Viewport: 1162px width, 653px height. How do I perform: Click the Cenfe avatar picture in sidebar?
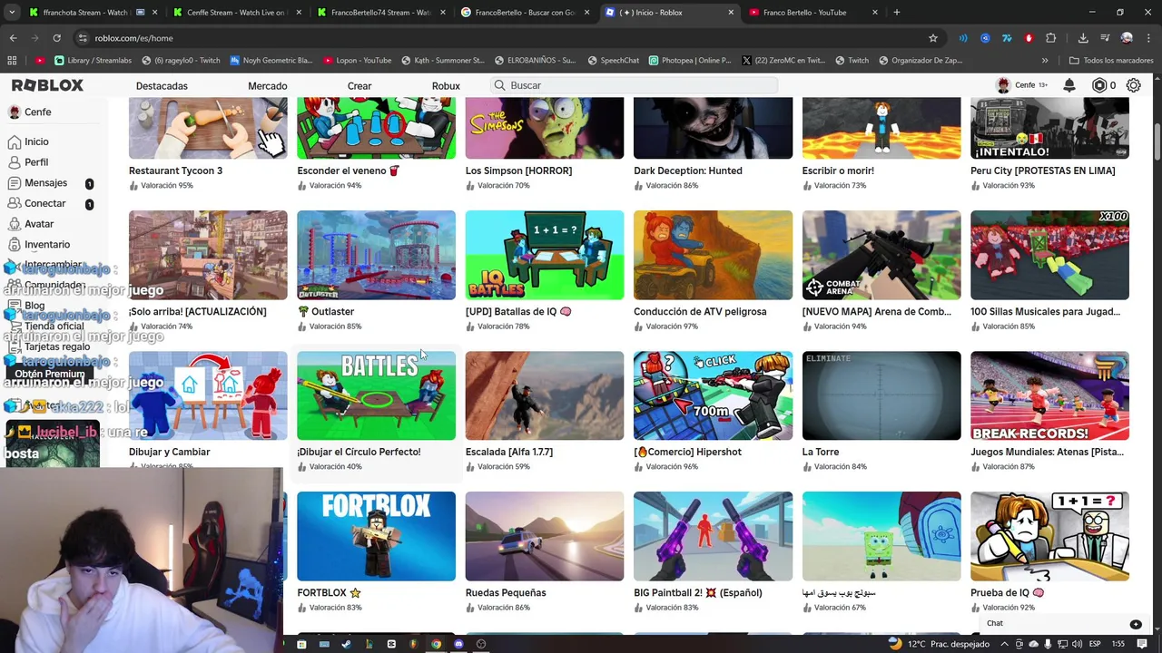15,112
